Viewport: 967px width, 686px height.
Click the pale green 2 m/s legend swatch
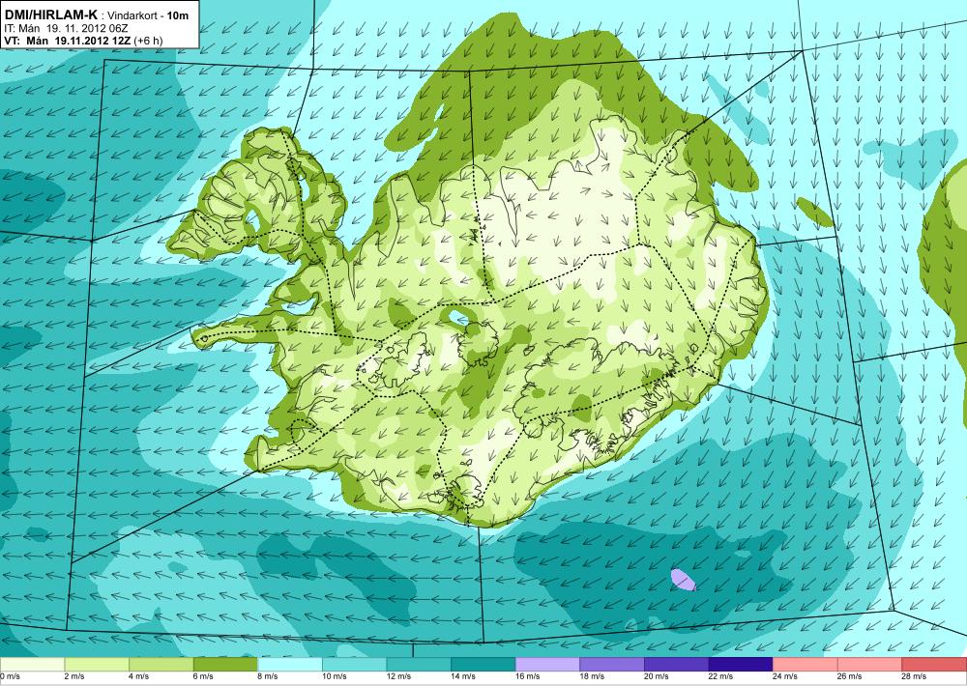click(x=96, y=664)
